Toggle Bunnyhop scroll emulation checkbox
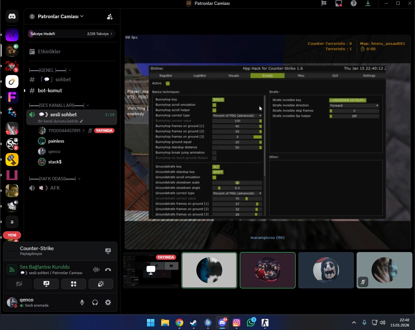 [214, 105]
